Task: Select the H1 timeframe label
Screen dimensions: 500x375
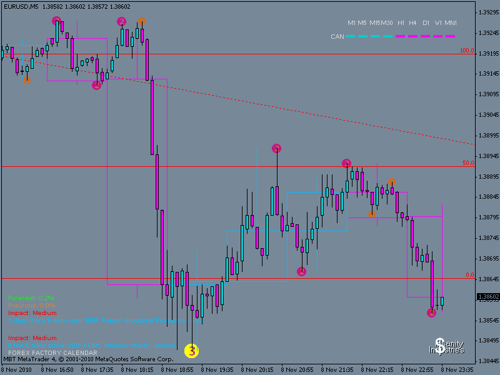Action: click(x=401, y=23)
